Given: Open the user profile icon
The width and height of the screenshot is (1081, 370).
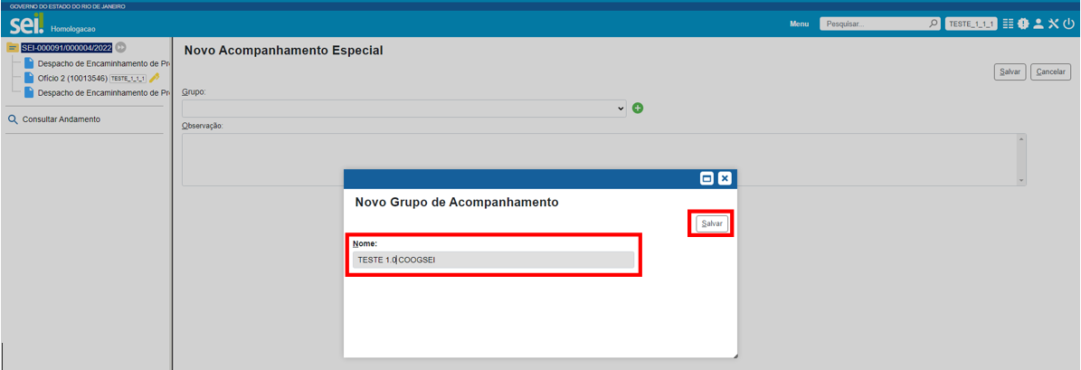Looking at the screenshot, I should pyautogui.click(x=1038, y=24).
